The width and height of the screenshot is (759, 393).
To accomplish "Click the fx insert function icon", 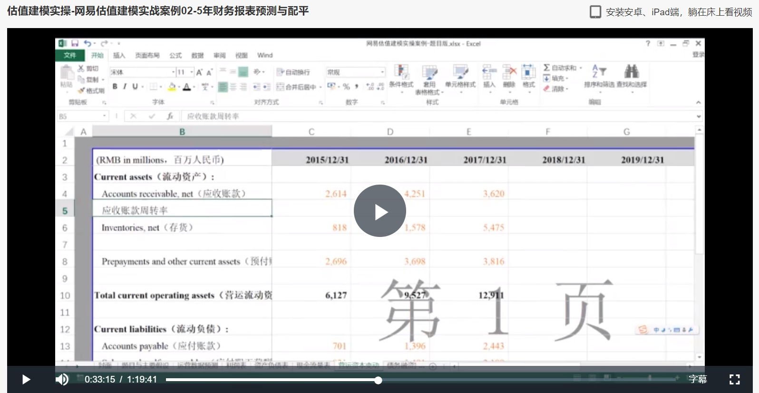I will coord(170,116).
